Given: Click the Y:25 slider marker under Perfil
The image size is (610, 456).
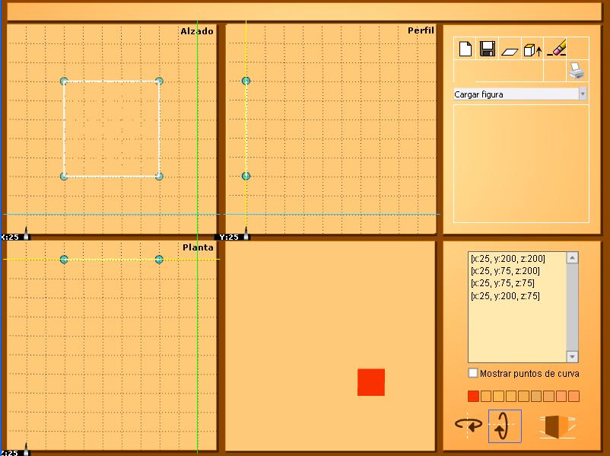Looking at the screenshot, I should tap(246, 234).
